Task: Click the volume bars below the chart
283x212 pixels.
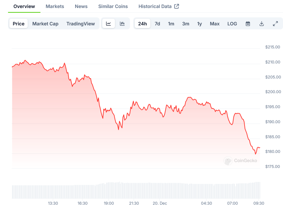Action: click(134, 191)
